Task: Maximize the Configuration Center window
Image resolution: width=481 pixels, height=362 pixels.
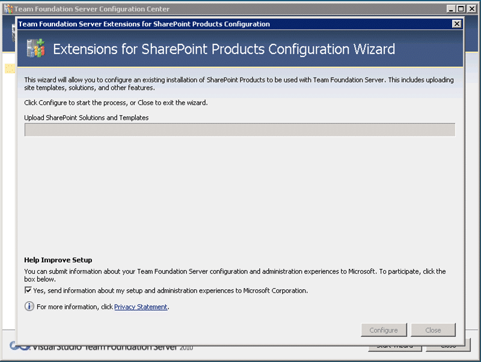Action: tap(461, 9)
